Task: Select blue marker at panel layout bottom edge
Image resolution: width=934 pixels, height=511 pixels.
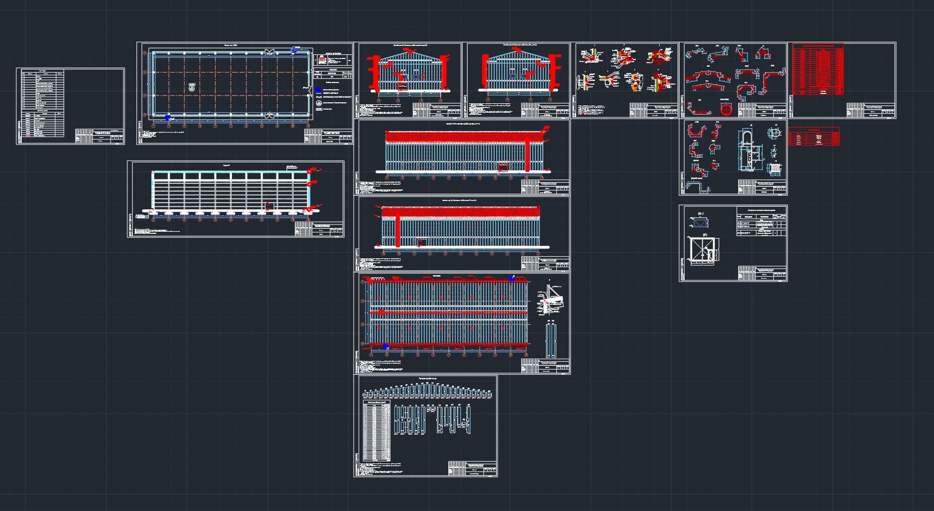Action: click(386, 347)
